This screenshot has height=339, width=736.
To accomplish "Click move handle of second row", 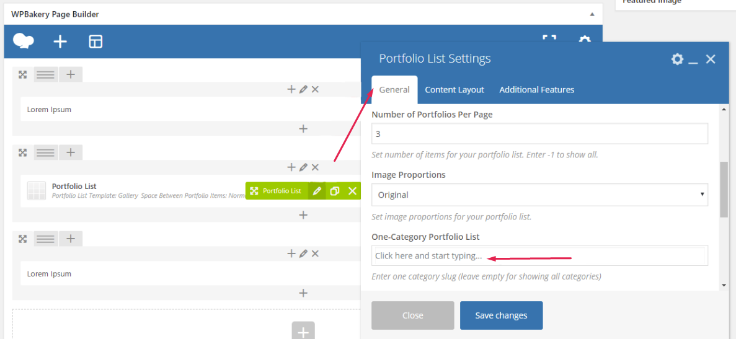I will point(22,152).
